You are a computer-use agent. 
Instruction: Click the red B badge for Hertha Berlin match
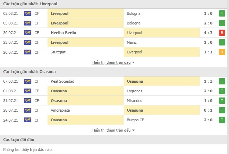pos(222,33)
